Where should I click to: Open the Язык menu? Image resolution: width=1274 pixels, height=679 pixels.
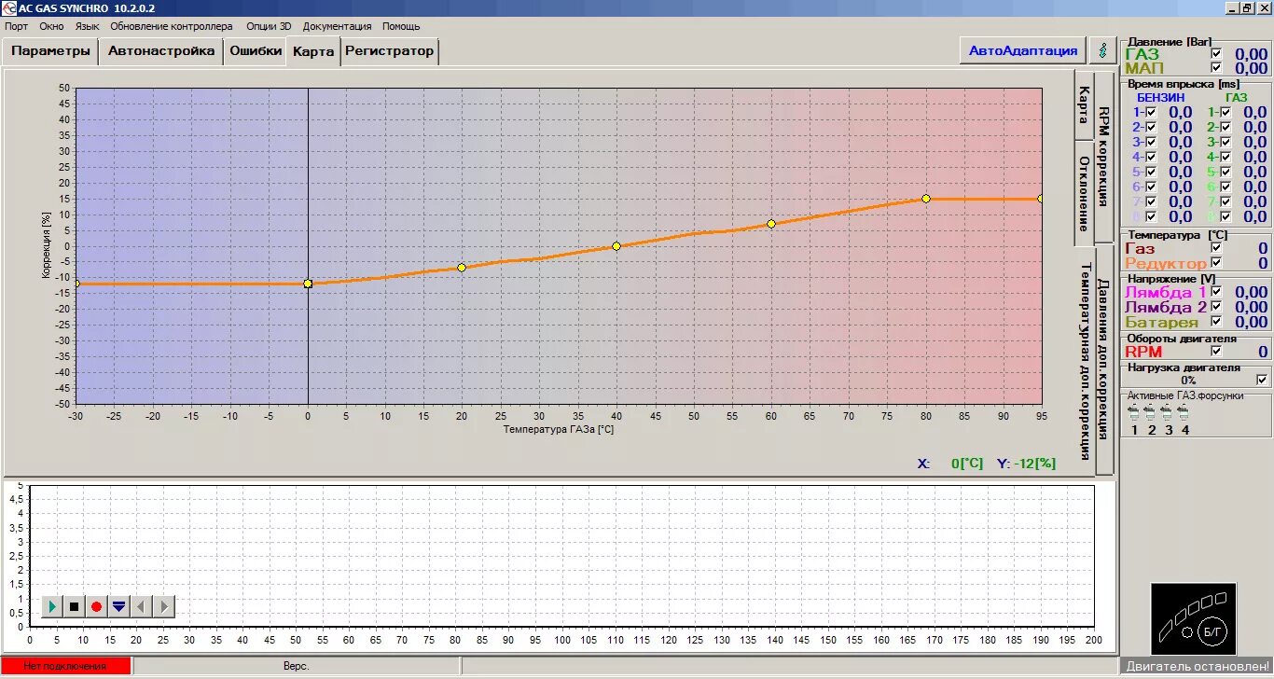(88, 26)
